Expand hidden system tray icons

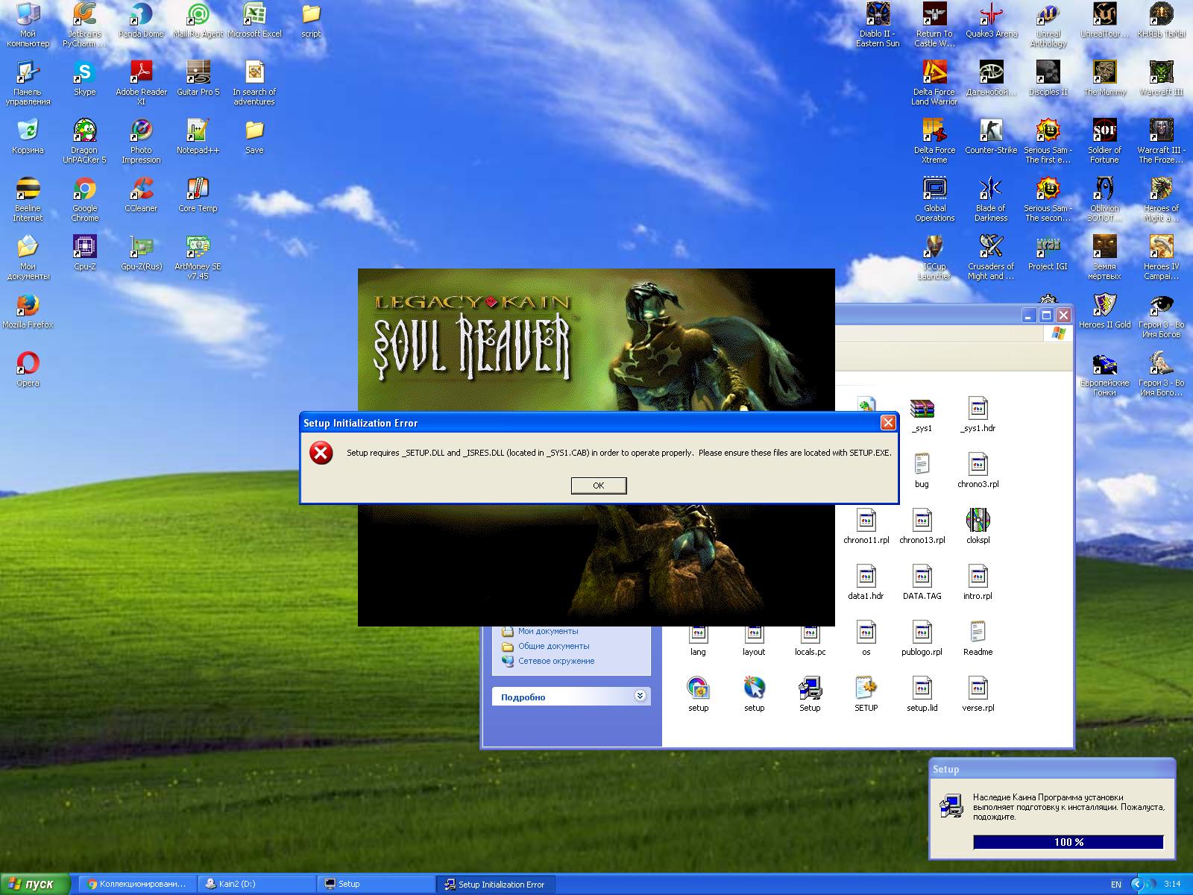pos(1137,884)
